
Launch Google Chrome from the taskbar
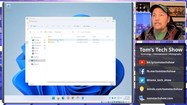(x=73, y=98)
